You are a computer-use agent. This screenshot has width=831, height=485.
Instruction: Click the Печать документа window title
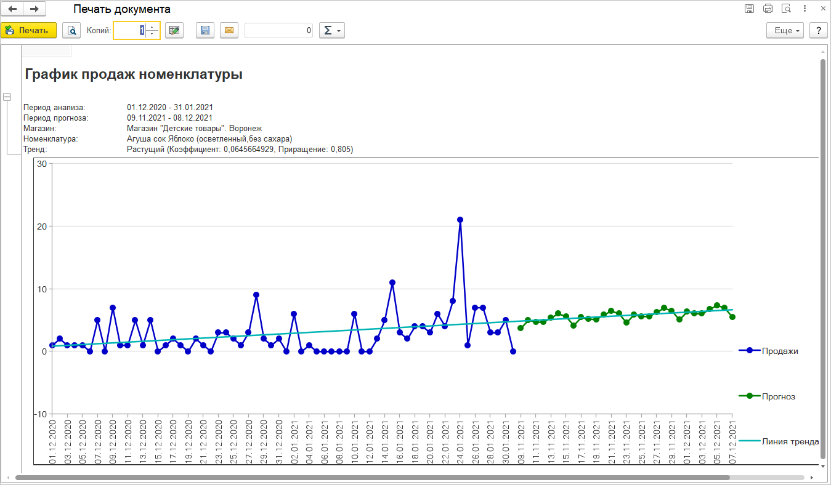click(122, 9)
